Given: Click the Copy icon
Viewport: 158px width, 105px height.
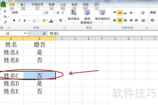Looking at the screenshot, I should point(5,16).
